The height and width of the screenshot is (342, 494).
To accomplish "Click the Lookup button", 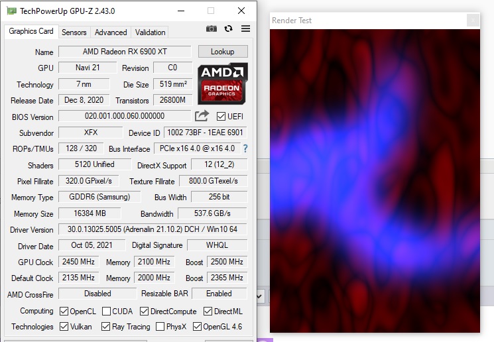I will [x=223, y=52].
